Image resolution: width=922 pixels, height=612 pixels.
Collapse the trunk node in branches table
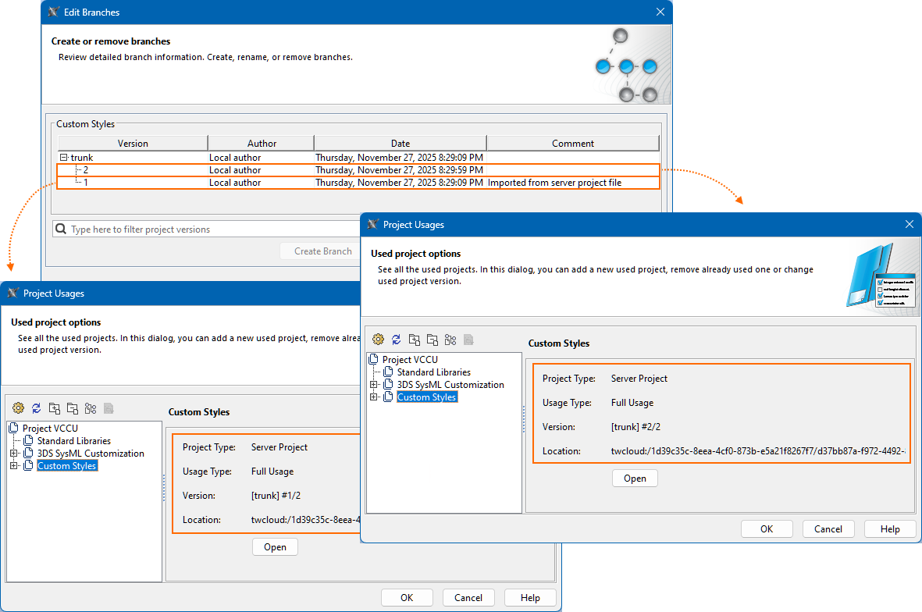(x=64, y=158)
